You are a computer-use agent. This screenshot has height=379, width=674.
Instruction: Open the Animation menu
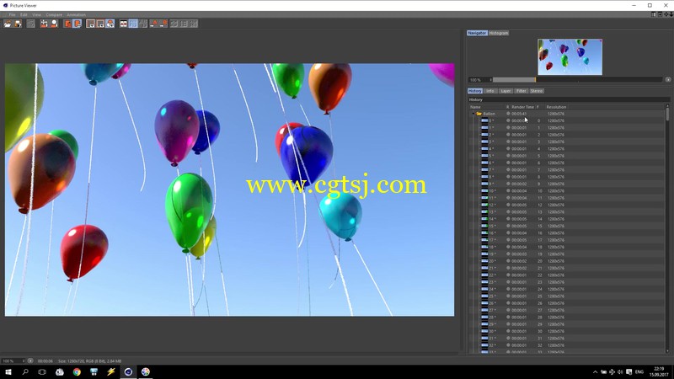tap(76, 14)
